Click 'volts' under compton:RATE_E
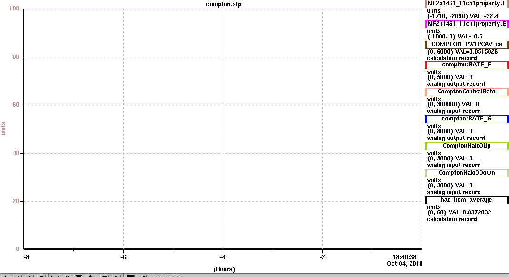Screen dimensions: 509x277 (434, 72)
